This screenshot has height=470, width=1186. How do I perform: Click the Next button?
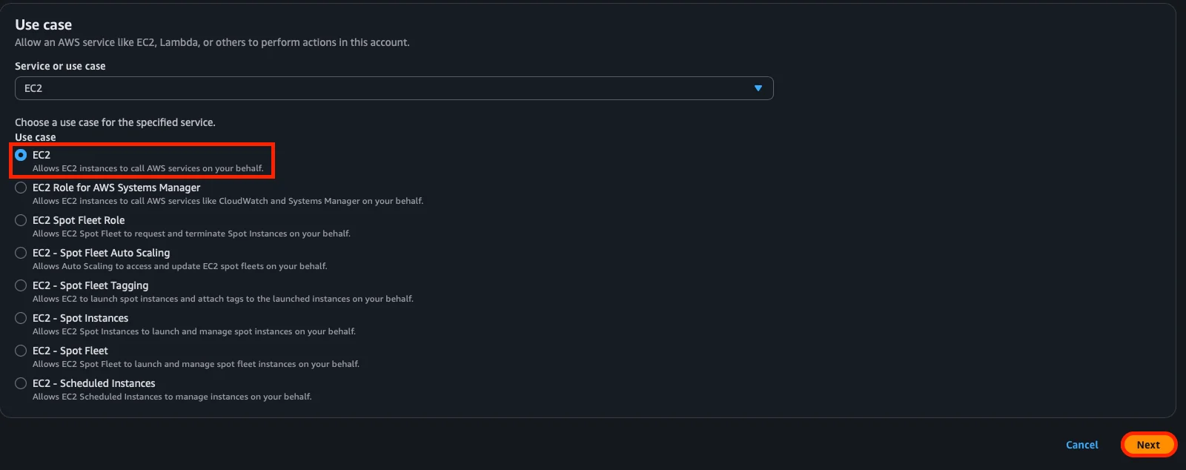point(1147,445)
